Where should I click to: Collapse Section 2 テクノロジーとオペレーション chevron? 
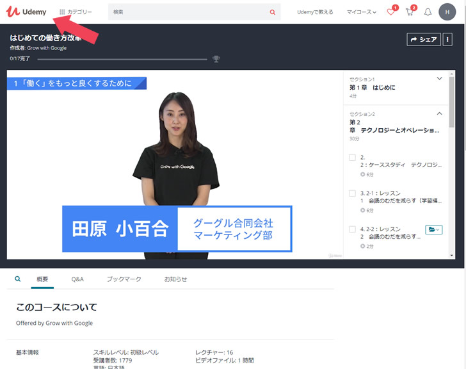[x=439, y=113]
